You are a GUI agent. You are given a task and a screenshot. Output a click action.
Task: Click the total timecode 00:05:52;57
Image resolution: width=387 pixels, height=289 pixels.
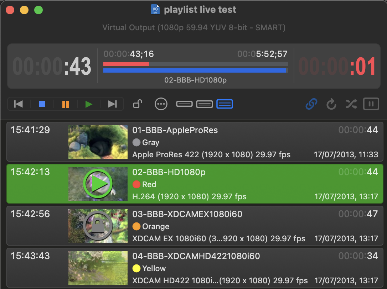[262, 54]
